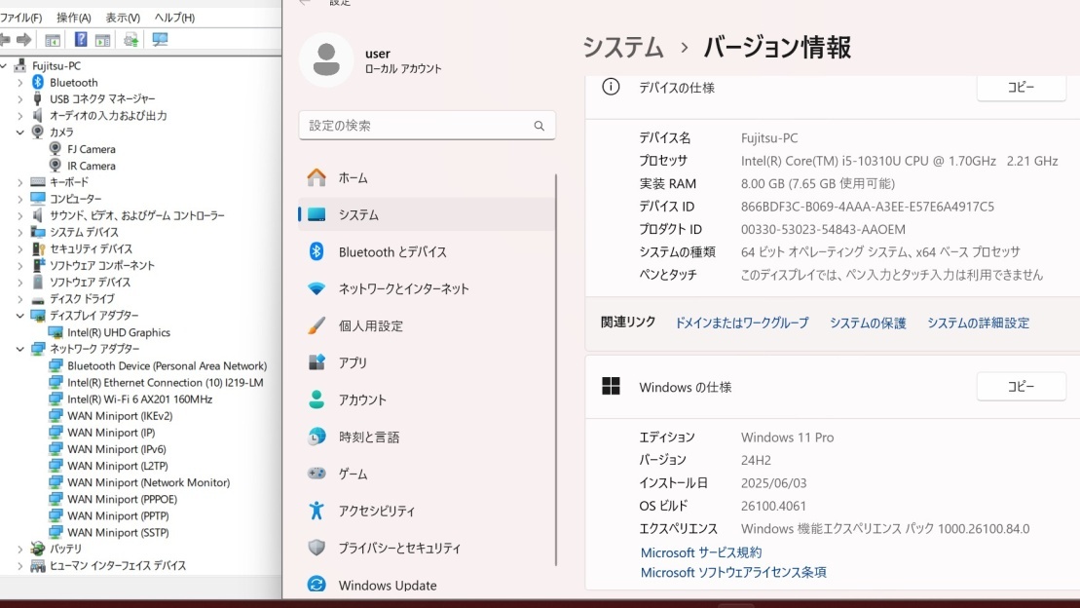
Task: Click the update driver toolbar icon
Action: pos(130,40)
